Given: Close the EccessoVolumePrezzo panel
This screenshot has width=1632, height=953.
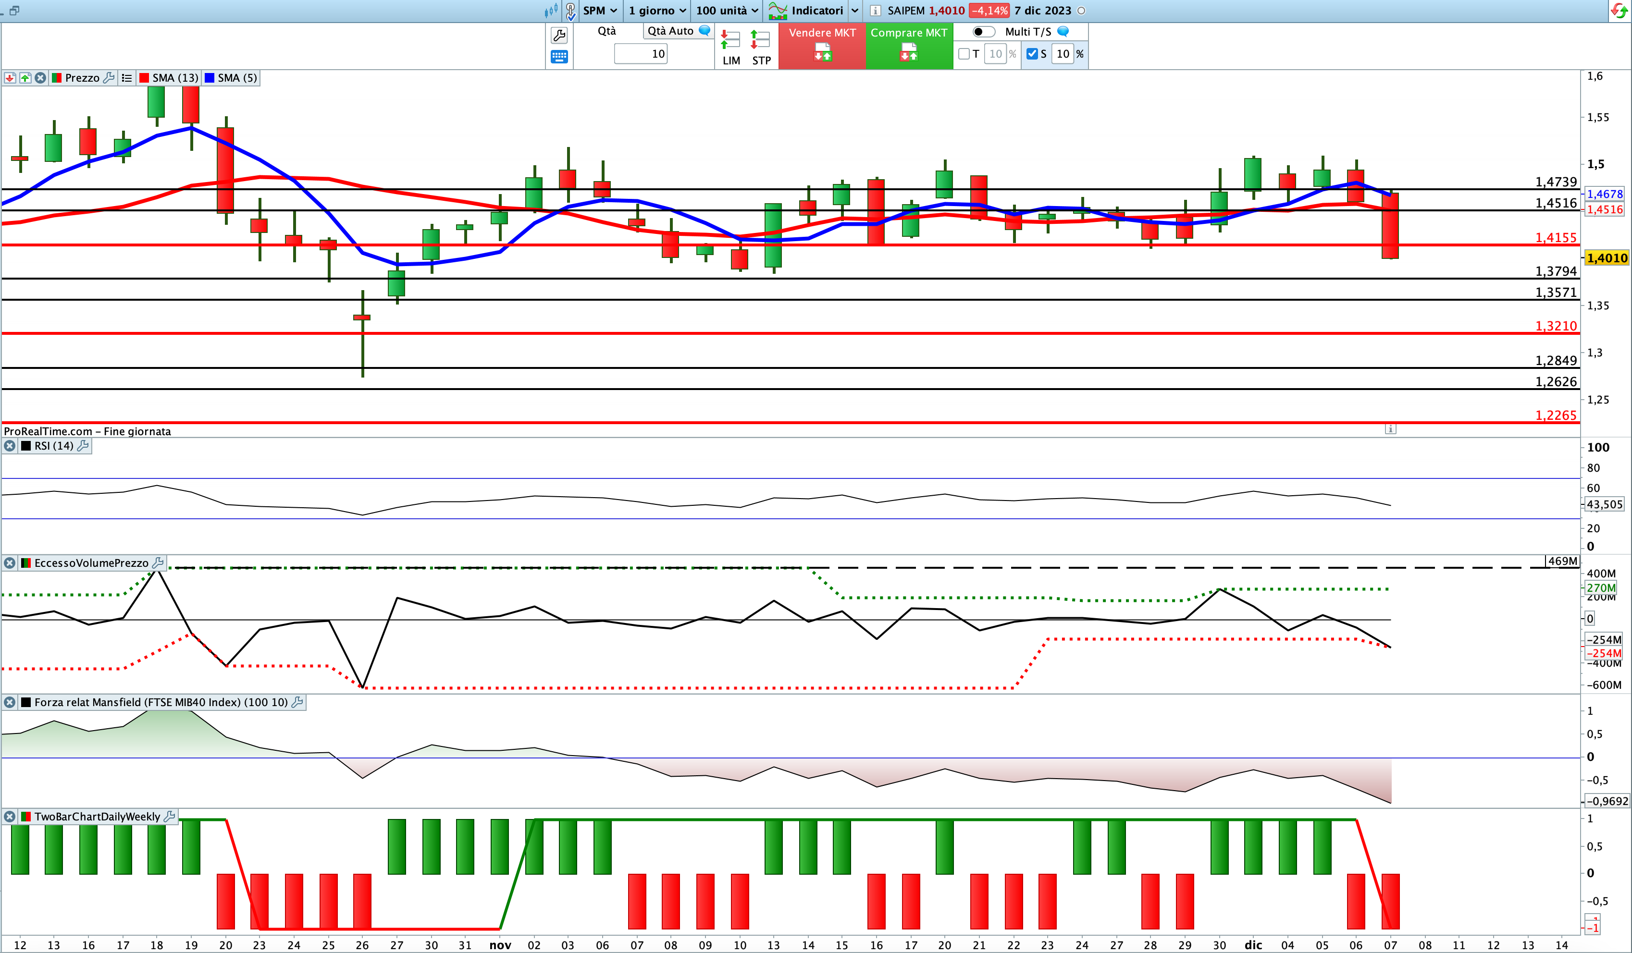Looking at the screenshot, I should click(10, 562).
